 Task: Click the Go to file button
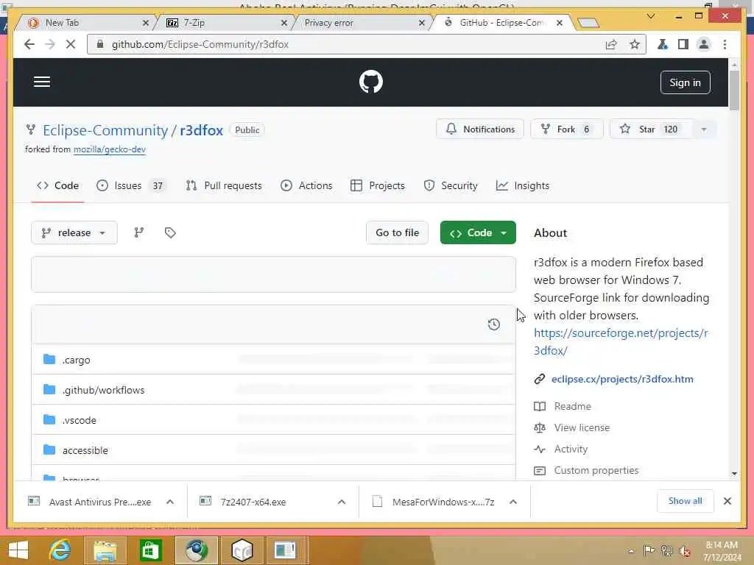tap(397, 232)
